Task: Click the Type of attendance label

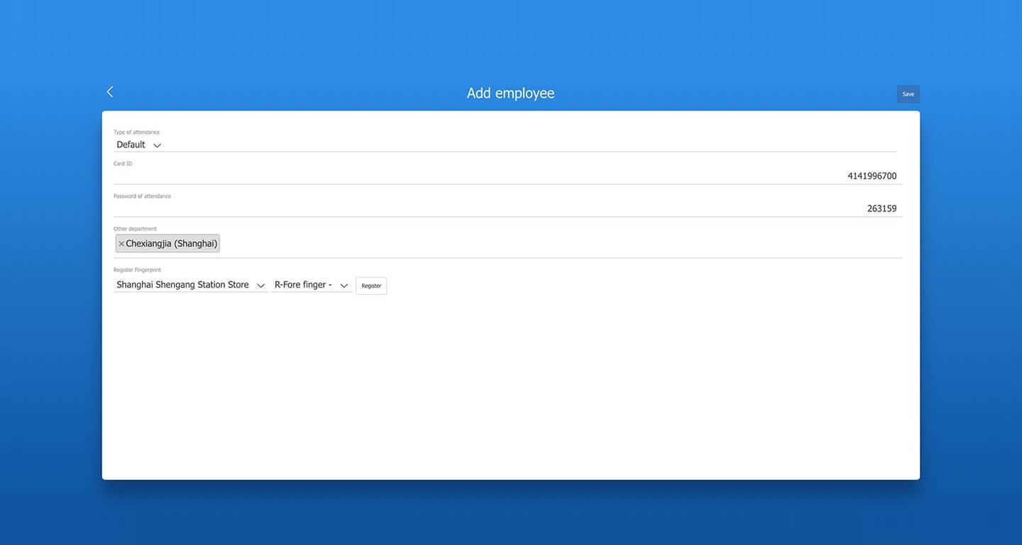Action: coord(136,133)
